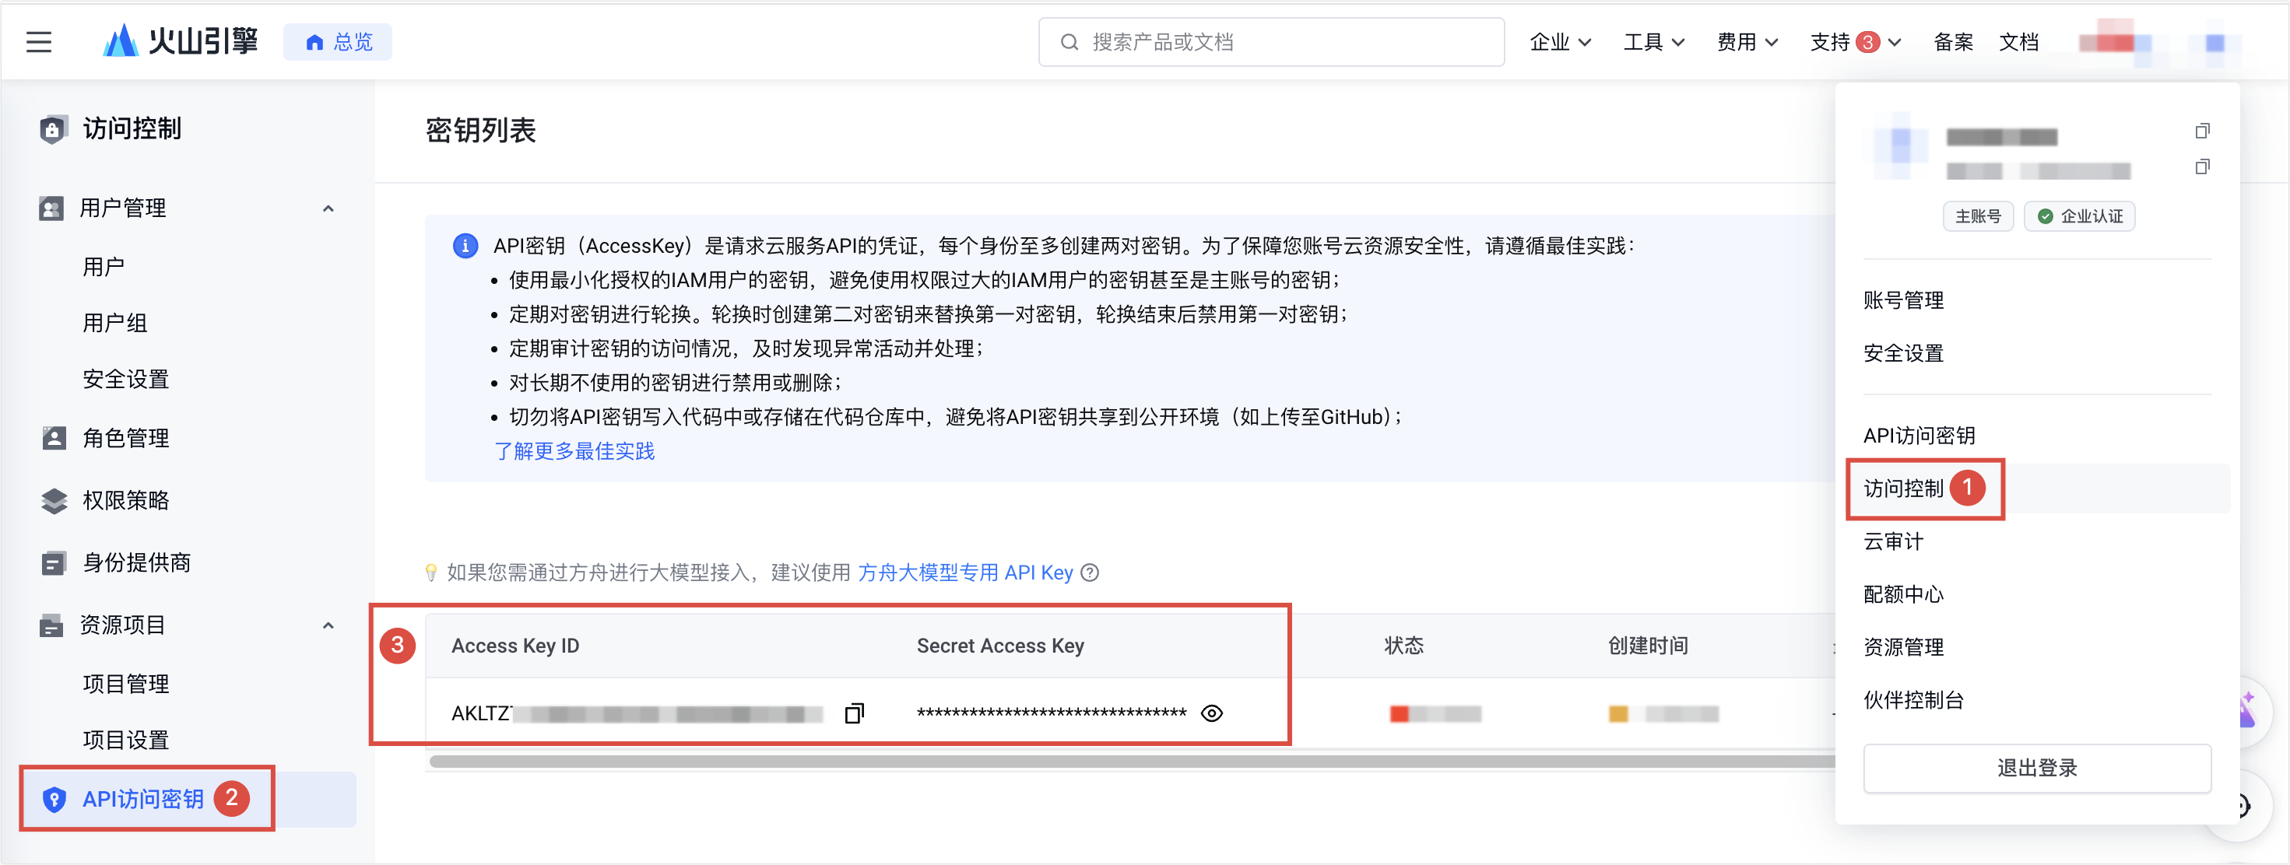Open 项目设置 in the sidebar

(x=125, y=740)
